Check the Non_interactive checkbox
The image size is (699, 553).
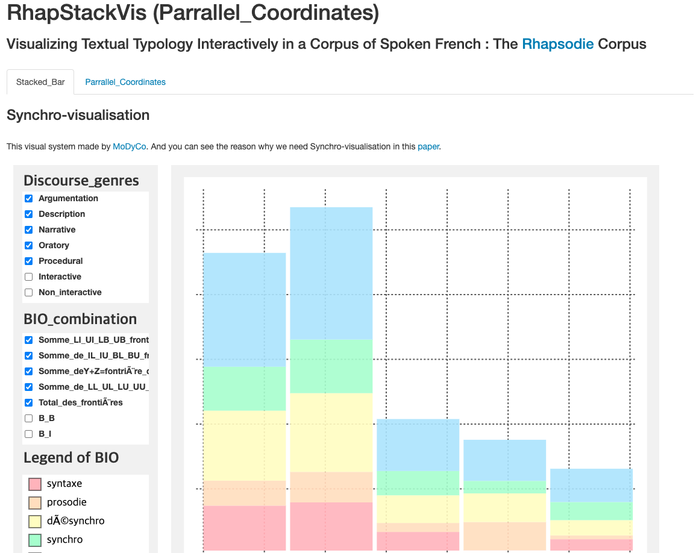coord(28,292)
